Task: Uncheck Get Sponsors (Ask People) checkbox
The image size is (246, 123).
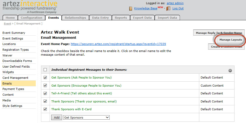Action: point(45,77)
